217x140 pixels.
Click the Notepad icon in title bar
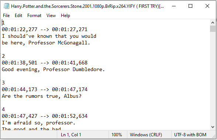6,6
